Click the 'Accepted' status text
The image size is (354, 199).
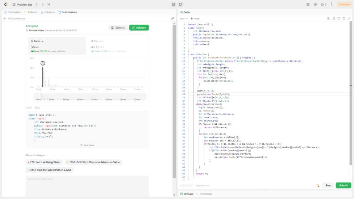pos(32,26)
